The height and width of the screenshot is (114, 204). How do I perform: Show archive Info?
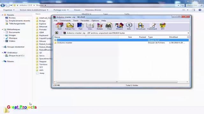pyautogui.click(x=129, y=26)
